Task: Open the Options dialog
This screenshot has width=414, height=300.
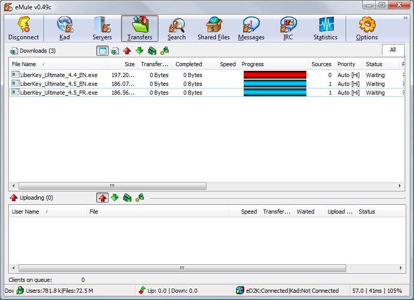Action: [367, 28]
